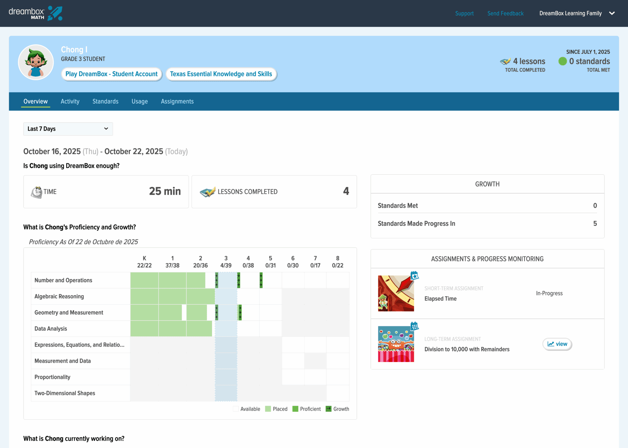The width and height of the screenshot is (628, 448).
Task: Open the Last 7 Days date range dropdown
Action: click(x=68, y=129)
